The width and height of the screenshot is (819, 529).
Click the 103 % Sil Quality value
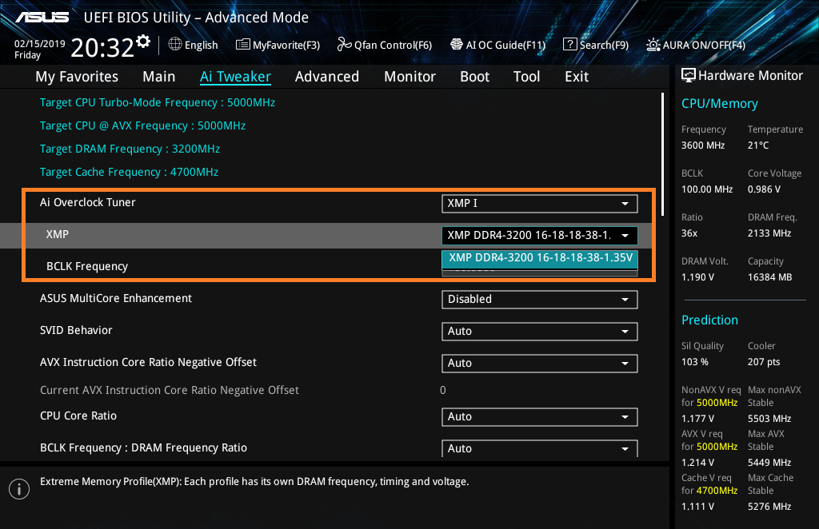click(x=695, y=362)
